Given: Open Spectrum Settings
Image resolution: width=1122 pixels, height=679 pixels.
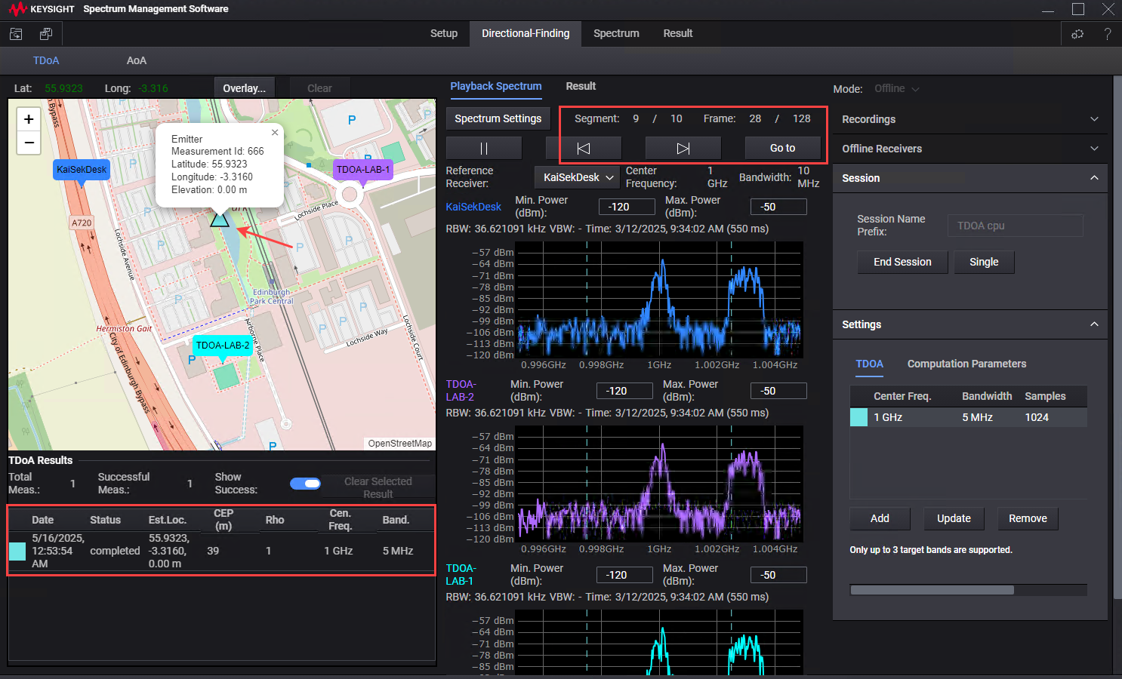Looking at the screenshot, I should click(x=498, y=119).
